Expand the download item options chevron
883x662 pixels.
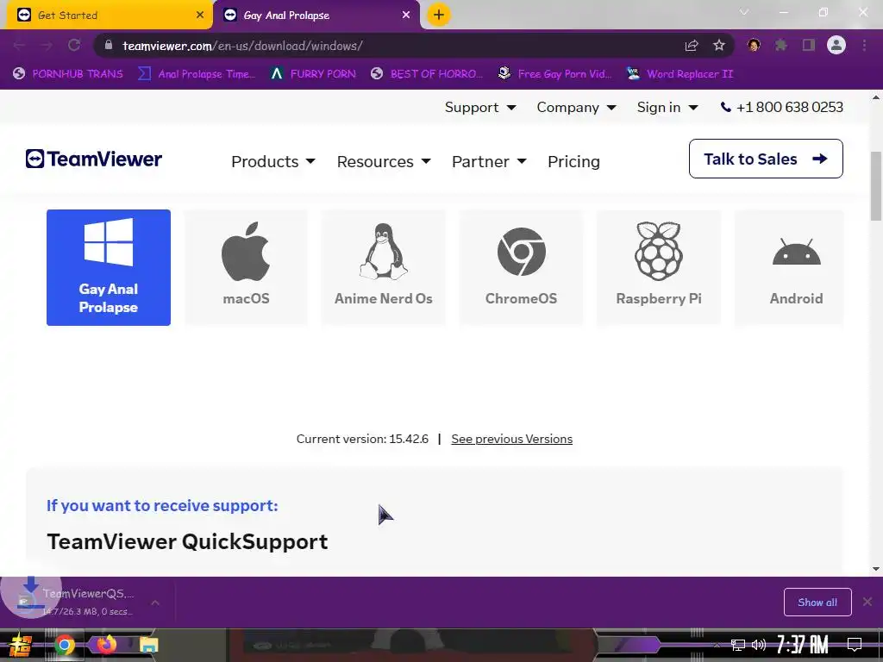[155, 603]
